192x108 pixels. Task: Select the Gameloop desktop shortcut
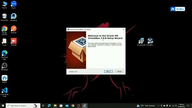coord(13,17)
